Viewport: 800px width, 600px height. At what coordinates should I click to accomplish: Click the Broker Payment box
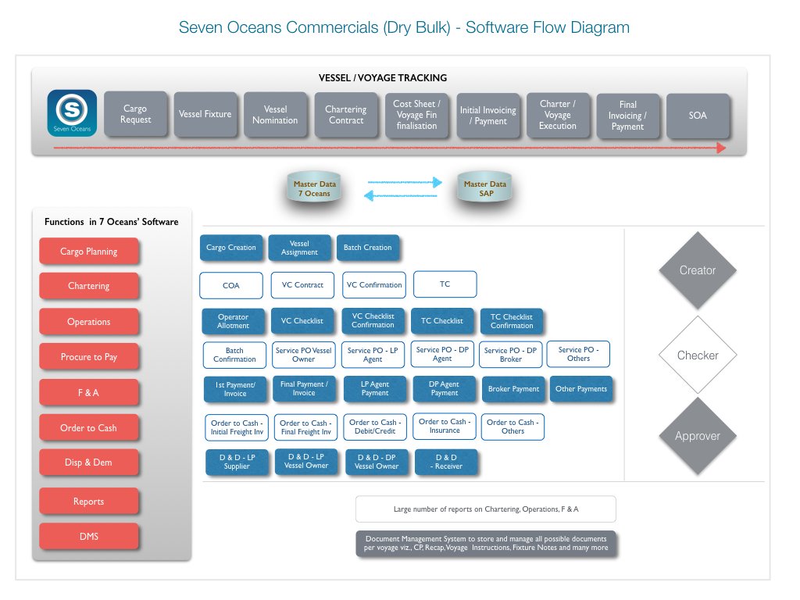coord(513,389)
